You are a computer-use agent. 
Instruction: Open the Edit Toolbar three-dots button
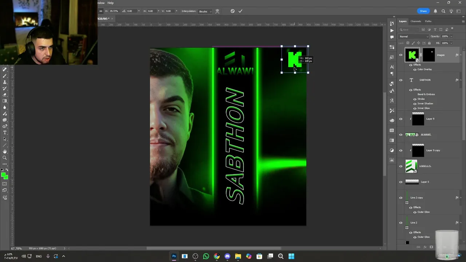tap(5, 164)
